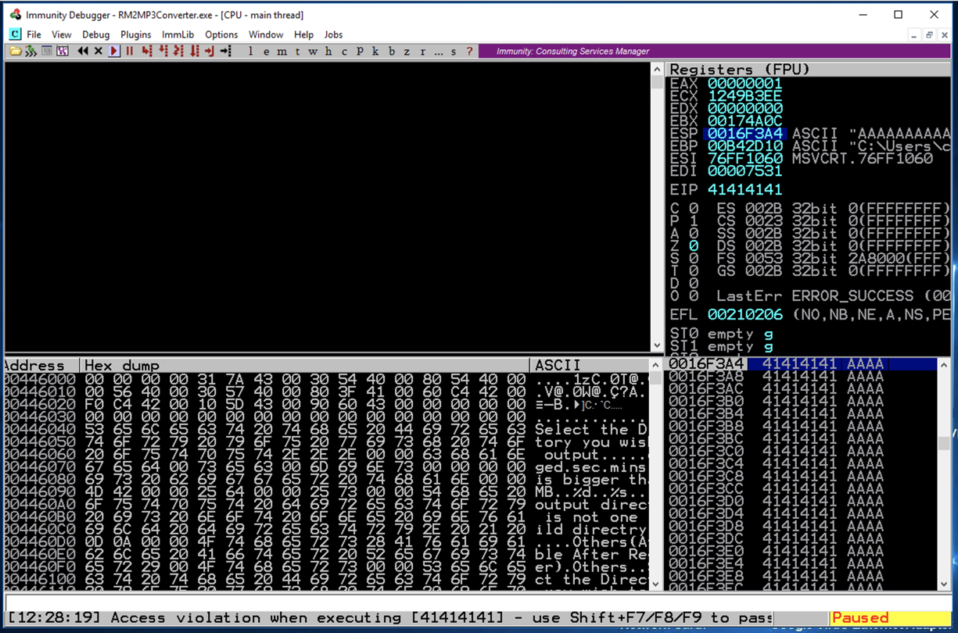Show patches via 'P' toolbar button
Image resolution: width=958 pixels, height=633 pixels.
coord(360,51)
